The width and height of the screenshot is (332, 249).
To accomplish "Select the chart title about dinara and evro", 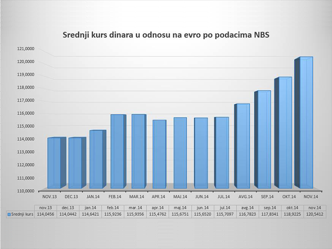I will click(166, 35).
